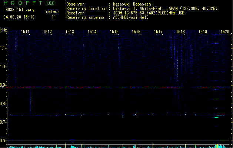The height and width of the screenshot is (148, 233).
Task: Click the antenna value A504HB(yagi 4el)
Action: click(131, 17)
